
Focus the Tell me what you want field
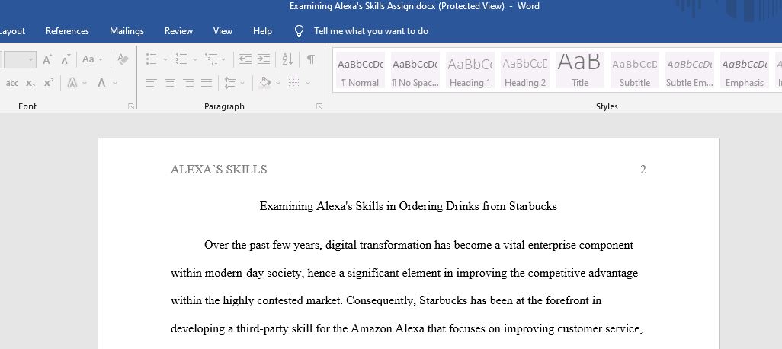point(370,31)
